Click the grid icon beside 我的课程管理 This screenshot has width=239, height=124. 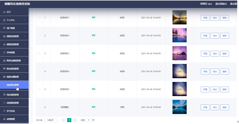click(x=4, y=95)
